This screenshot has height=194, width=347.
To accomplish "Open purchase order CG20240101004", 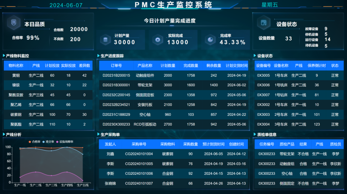I will pyautogui.click(x=139, y=154).
